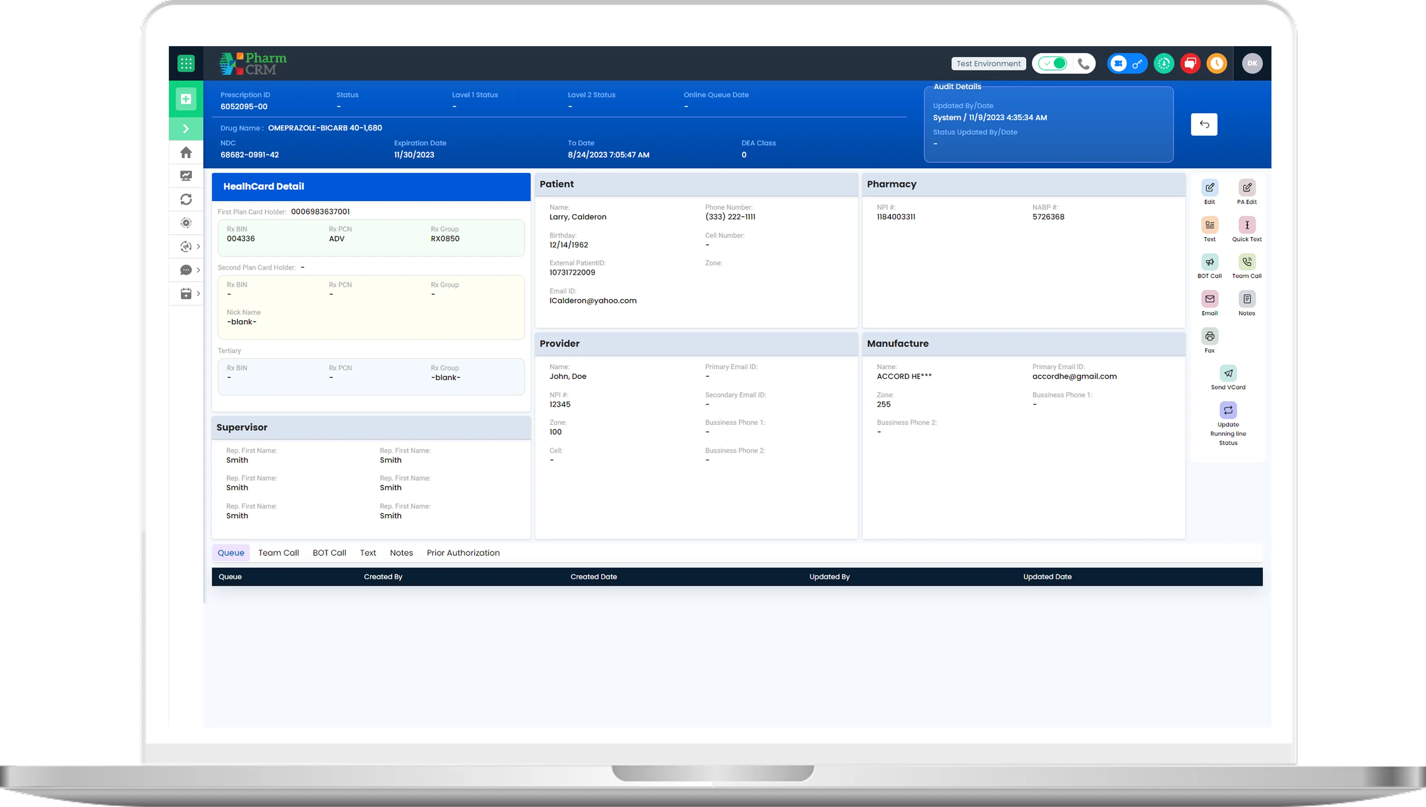Viewport: 1426px width, 807px height.
Task: Select the Update Running line Status icon
Action: click(x=1228, y=410)
